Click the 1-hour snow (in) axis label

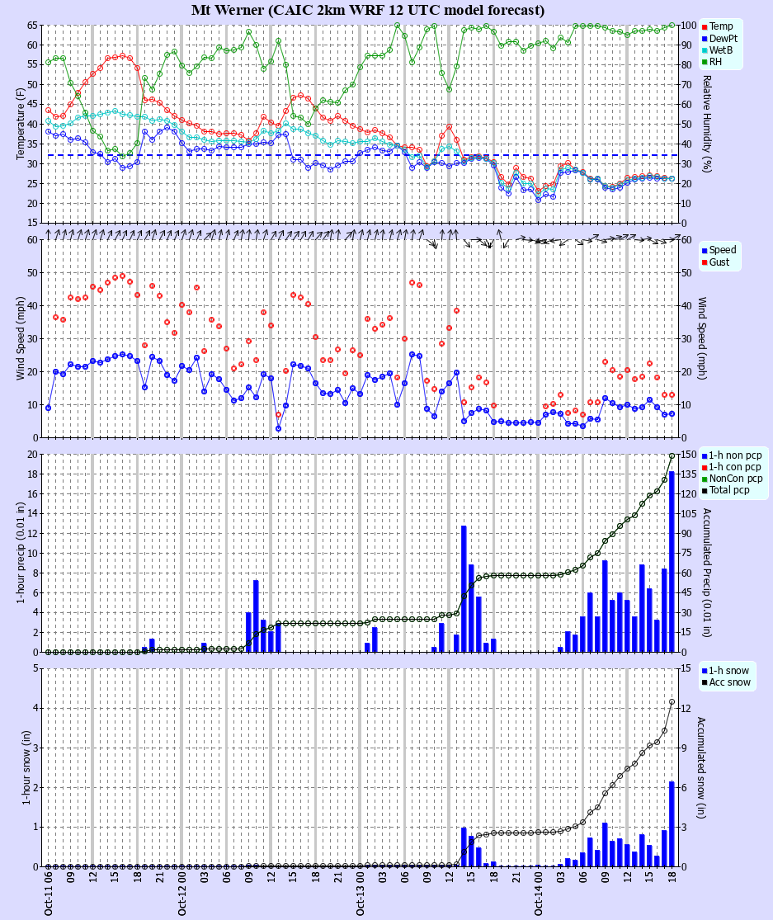[26, 767]
